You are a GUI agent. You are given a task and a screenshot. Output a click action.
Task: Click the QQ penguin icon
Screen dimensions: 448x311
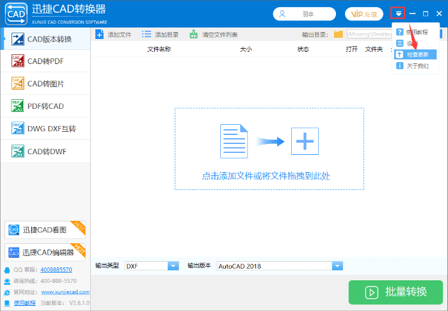coord(7,270)
